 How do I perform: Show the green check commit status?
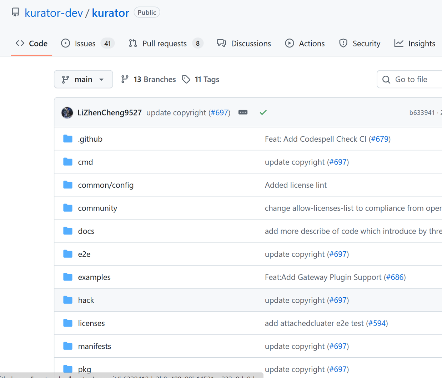coord(263,112)
